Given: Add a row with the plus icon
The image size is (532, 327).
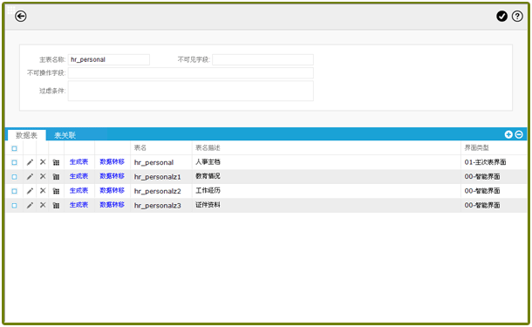Looking at the screenshot, I should 508,134.
